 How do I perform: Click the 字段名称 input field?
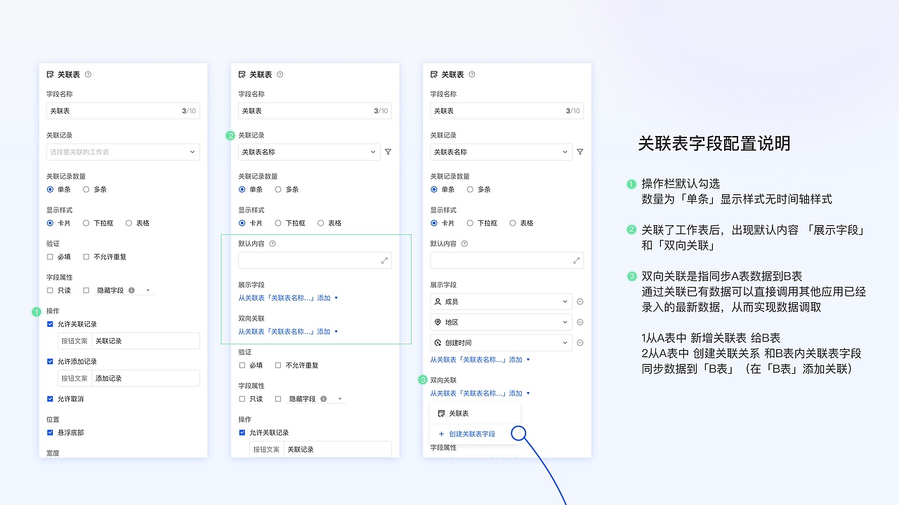pos(123,110)
